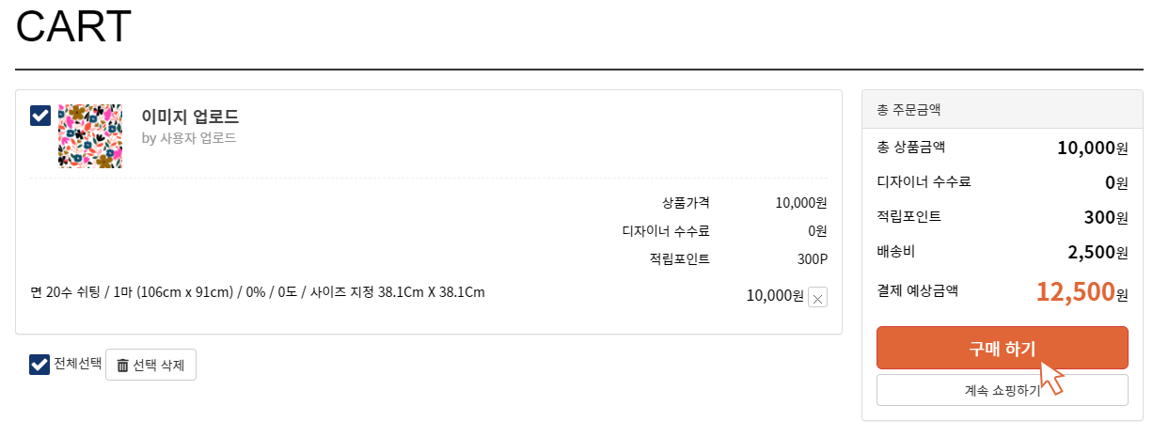Click the CART page heading
1153x437 pixels.
tap(73, 26)
